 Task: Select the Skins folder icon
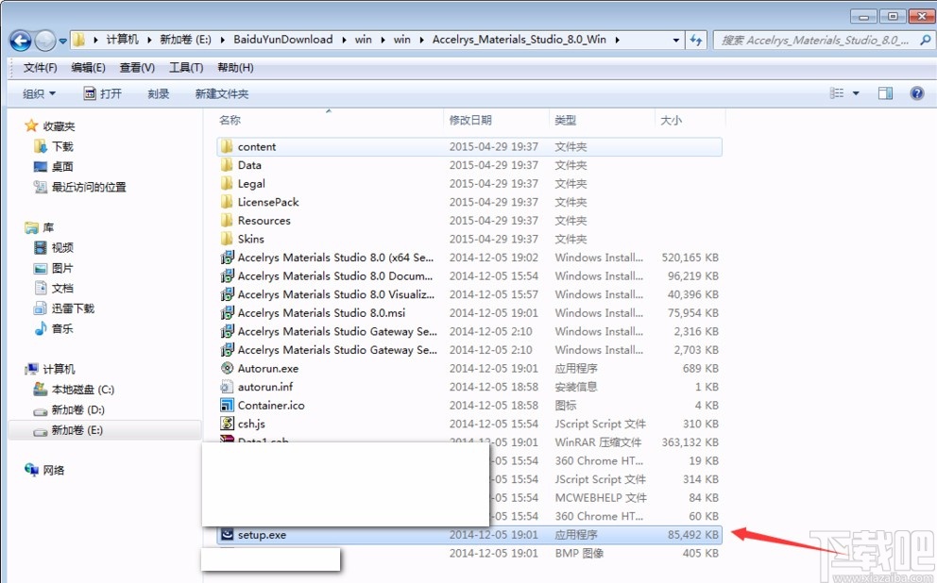pyautogui.click(x=227, y=240)
